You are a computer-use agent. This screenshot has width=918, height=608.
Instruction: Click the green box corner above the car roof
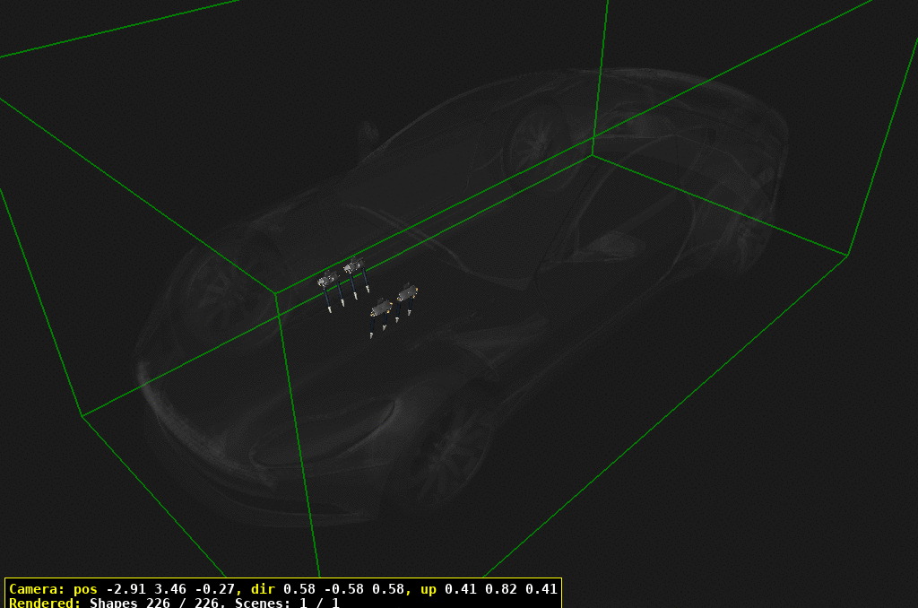[593, 154]
